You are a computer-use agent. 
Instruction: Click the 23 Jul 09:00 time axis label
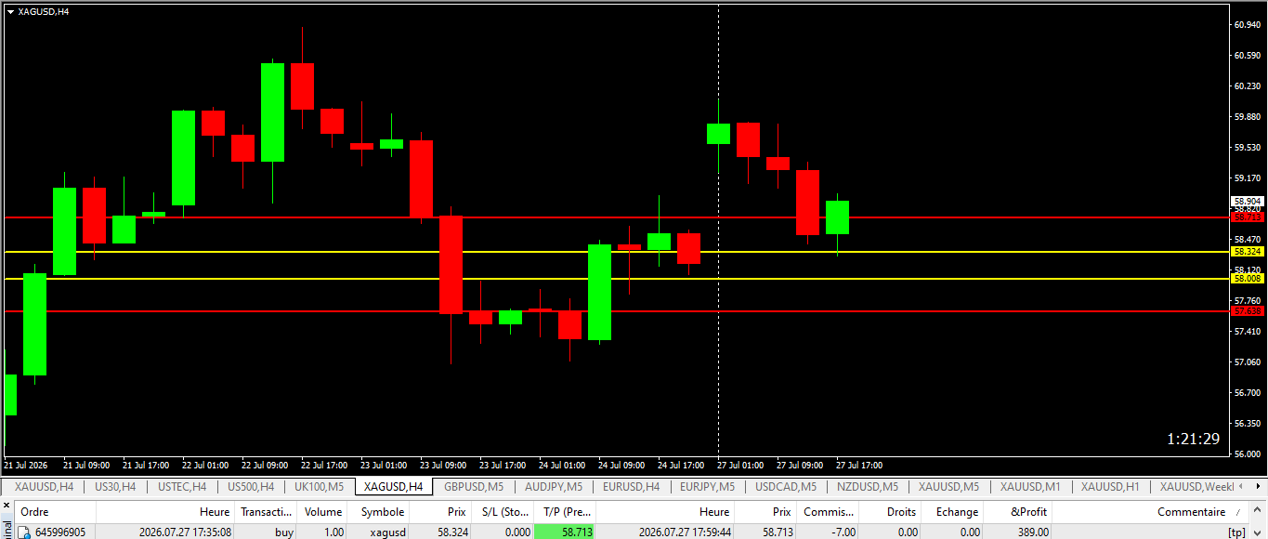pos(443,465)
